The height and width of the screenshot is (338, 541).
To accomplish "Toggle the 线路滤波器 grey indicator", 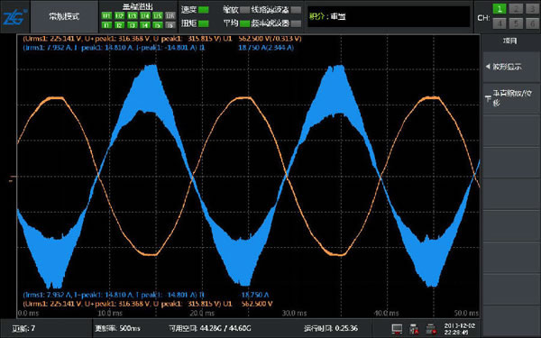I will coord(296,10).
